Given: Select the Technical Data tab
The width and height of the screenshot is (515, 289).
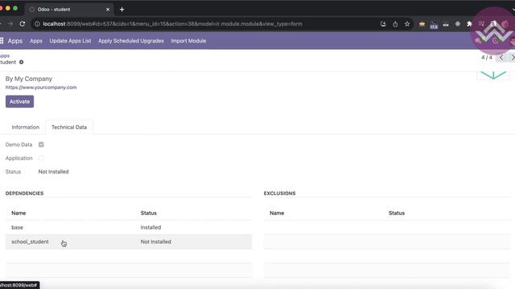Looking at the screenshot, I should [69, 127].
